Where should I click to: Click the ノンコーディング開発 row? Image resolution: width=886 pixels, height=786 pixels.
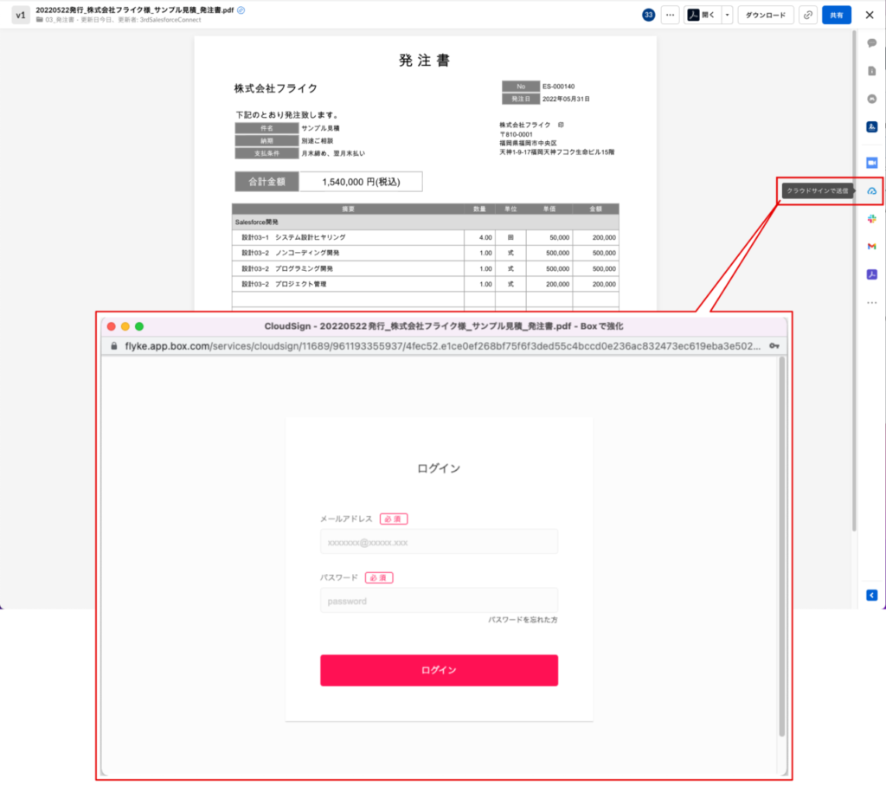click(426, 253)
